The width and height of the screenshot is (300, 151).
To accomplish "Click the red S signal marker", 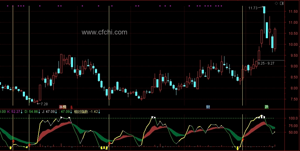I will tap(71, 107).
